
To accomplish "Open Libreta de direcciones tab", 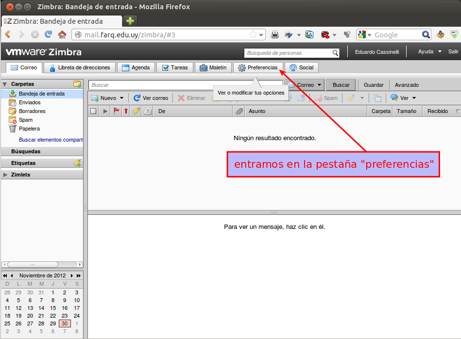I will tap(79, 67).
